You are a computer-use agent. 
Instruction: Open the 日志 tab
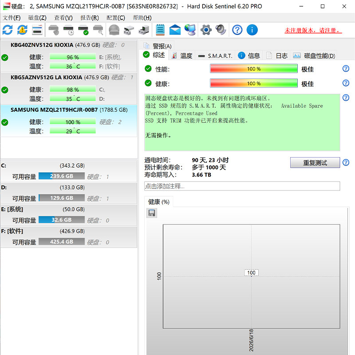[276, 56]
